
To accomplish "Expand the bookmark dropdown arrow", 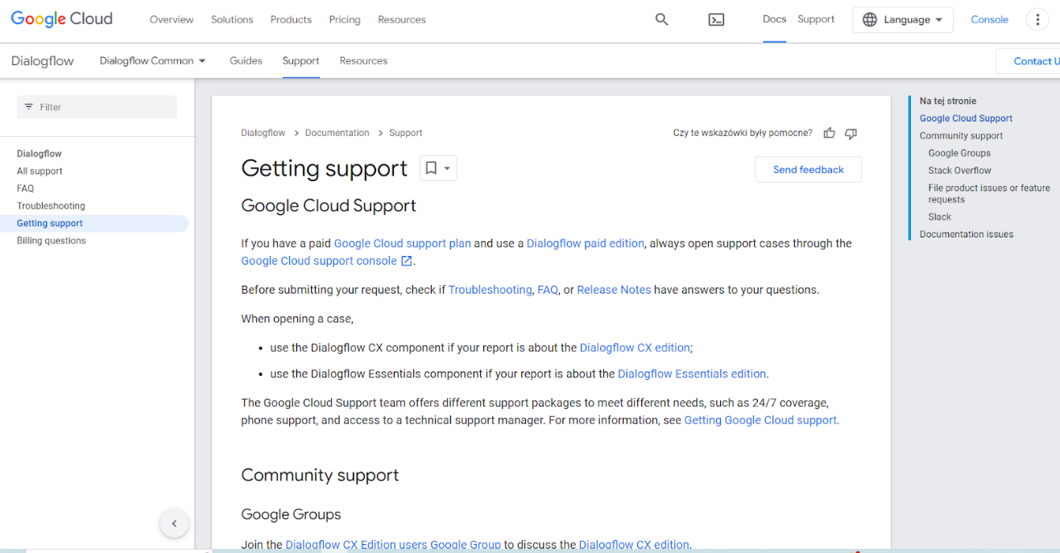I will tap(448, 168).
